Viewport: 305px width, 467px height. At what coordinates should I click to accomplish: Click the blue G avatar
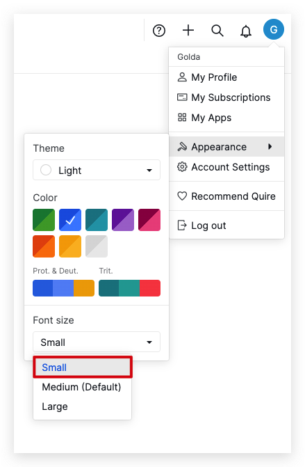(x=274, y=29)
